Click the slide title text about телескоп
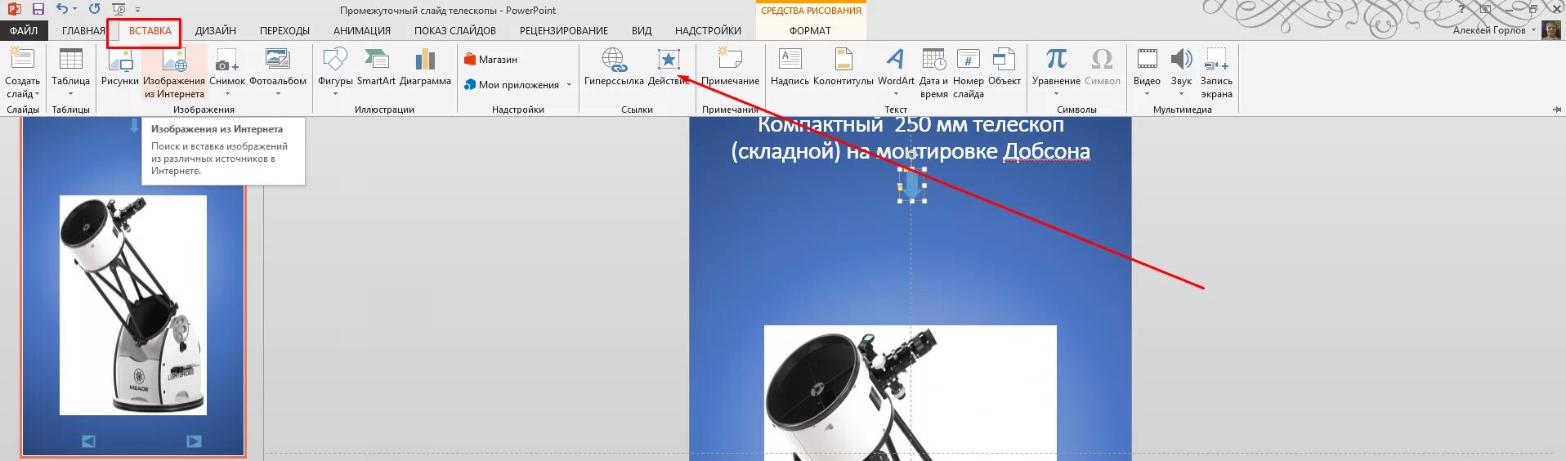The width and height of the screenshot is (1566, 461). click(911, 138)
